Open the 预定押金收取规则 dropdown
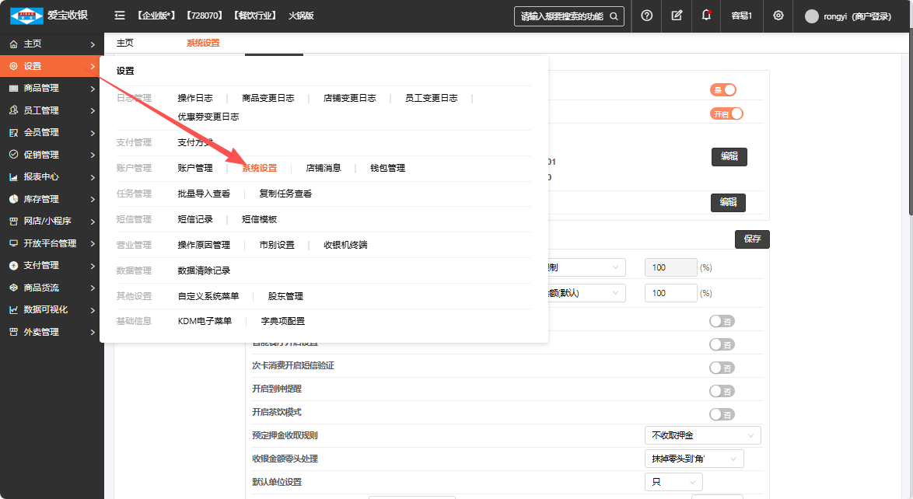913x499 pixels. (702, 435)
